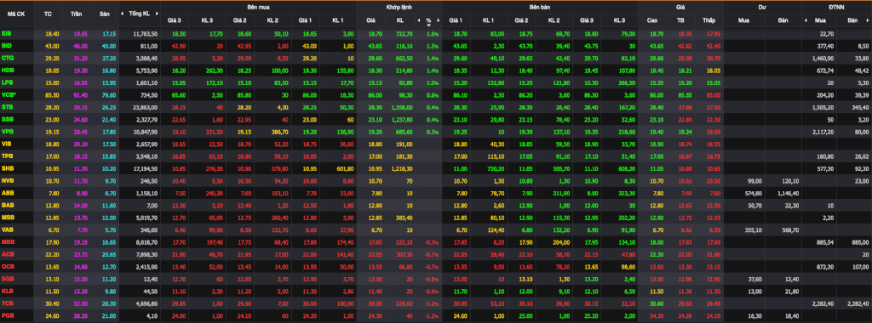This screenshot has height=323, width=872.
Task: Click EIB percent change 1.6%
Action: point(433,34)
